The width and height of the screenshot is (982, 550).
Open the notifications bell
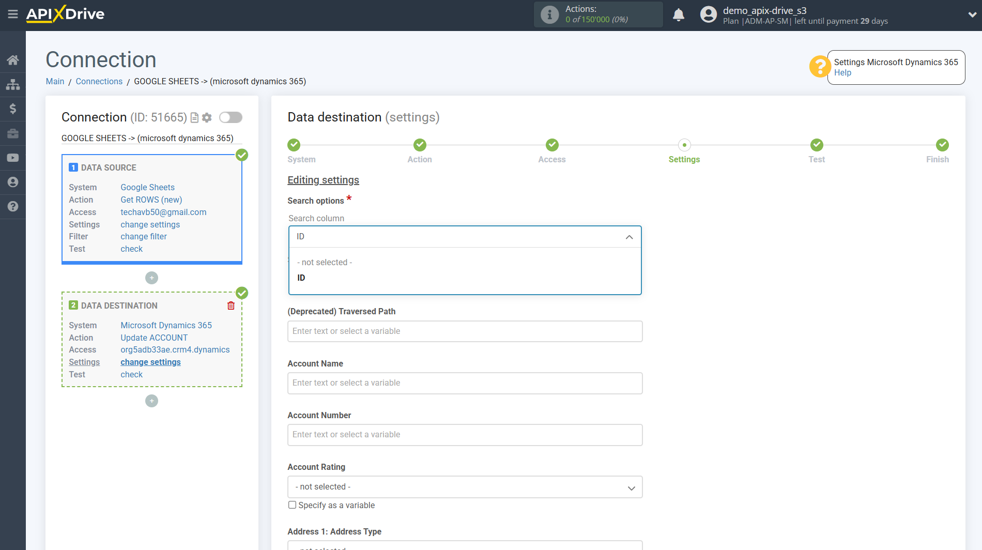coord(679,14)
